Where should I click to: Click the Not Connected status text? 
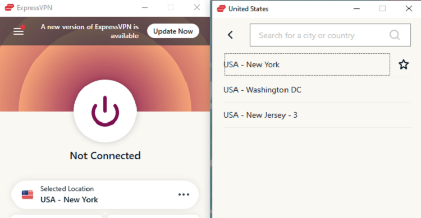(106, 156)
